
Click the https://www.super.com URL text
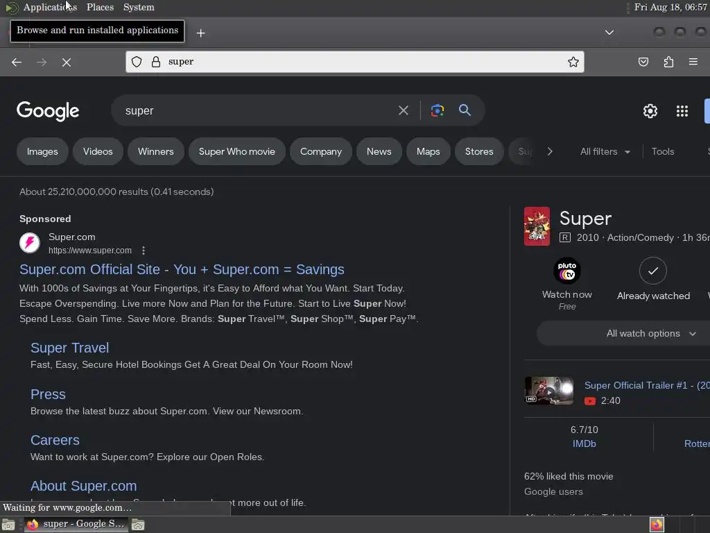[x=90, y=250]
